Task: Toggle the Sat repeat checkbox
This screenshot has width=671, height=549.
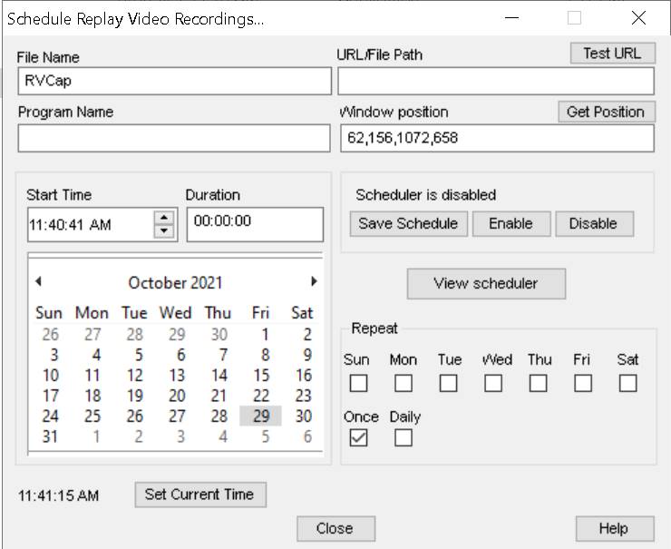Action: pyautogui.click(x=627, y=383)
